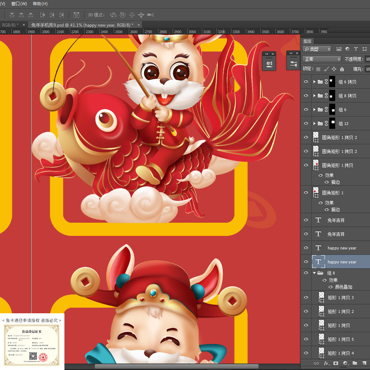Toggle 描边 effect visibility under 圆角矩形 1 拷贝
The height and width of the screenshot is (370, 370).
tap(326, 182)
